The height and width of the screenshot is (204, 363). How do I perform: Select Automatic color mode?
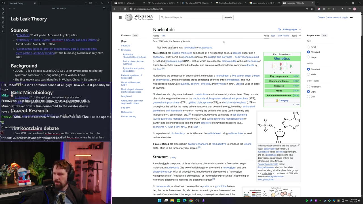309,87
